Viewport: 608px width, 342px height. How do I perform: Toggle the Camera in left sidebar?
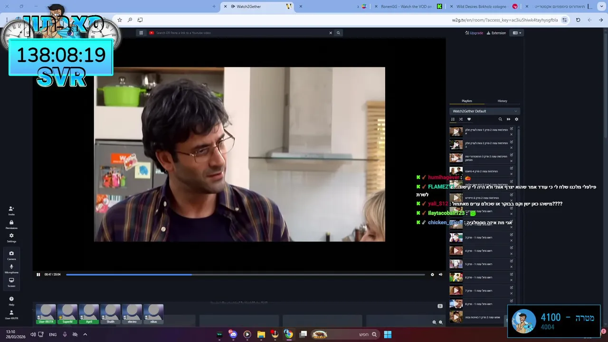click(11, 255)
